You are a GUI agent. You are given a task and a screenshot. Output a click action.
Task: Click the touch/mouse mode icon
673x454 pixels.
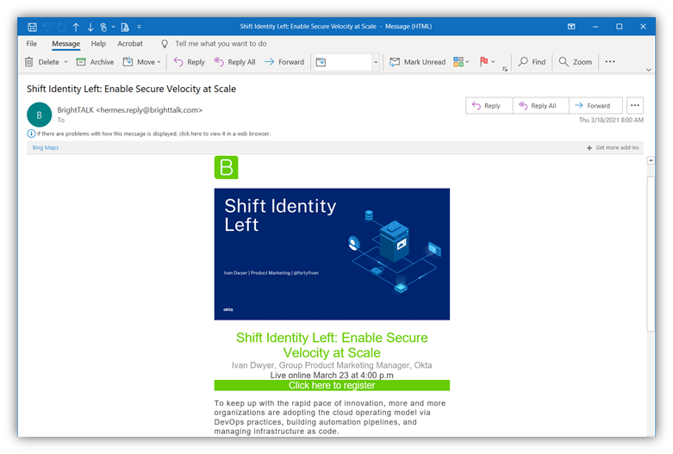pyautogui.click(x=103, y=27)
